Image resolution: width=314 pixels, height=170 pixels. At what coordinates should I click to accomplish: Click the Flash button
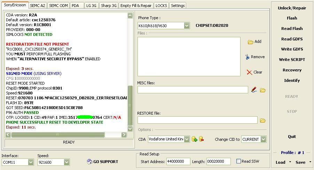point(292,18)
